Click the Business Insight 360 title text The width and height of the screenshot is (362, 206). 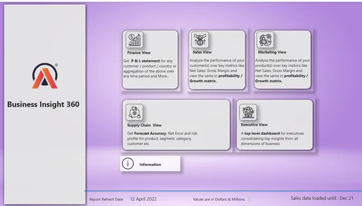point(43,104)
